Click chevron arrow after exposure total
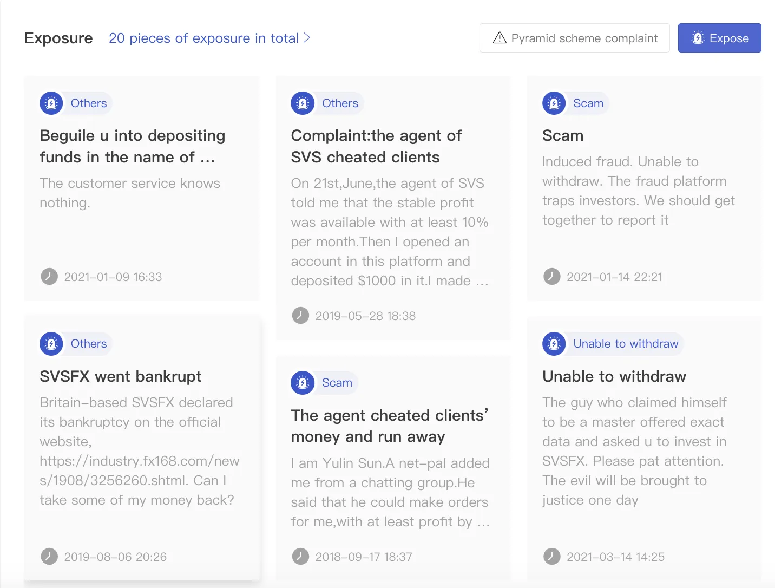Screen dimensions: 775x588 point(307,38)
